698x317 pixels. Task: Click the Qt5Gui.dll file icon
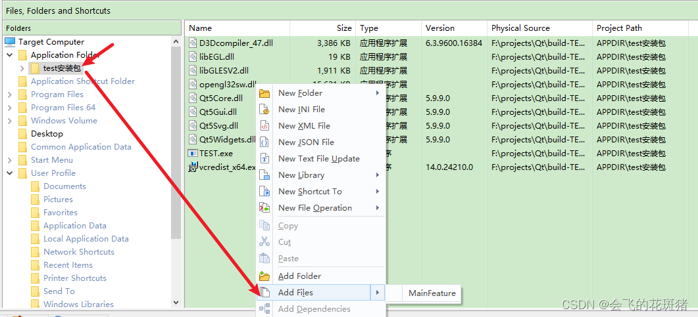click(192, 112)
